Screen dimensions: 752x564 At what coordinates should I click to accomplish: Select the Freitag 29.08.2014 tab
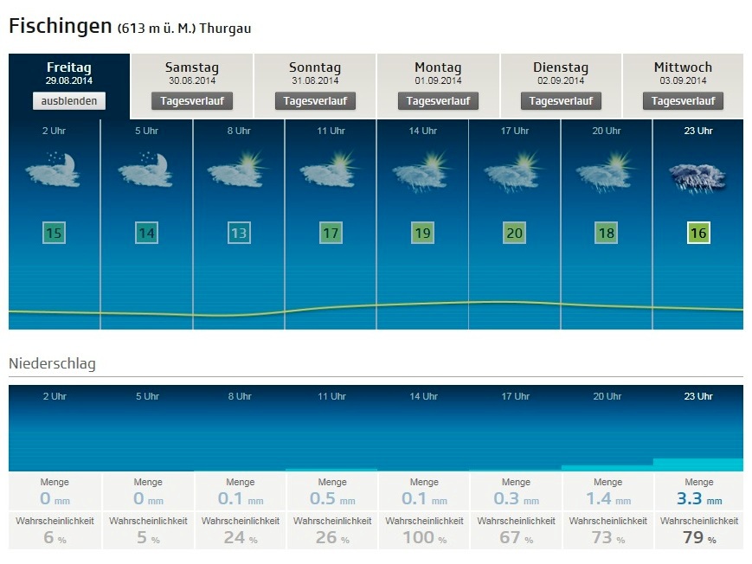pyautogui.click(x=69, y=86)
